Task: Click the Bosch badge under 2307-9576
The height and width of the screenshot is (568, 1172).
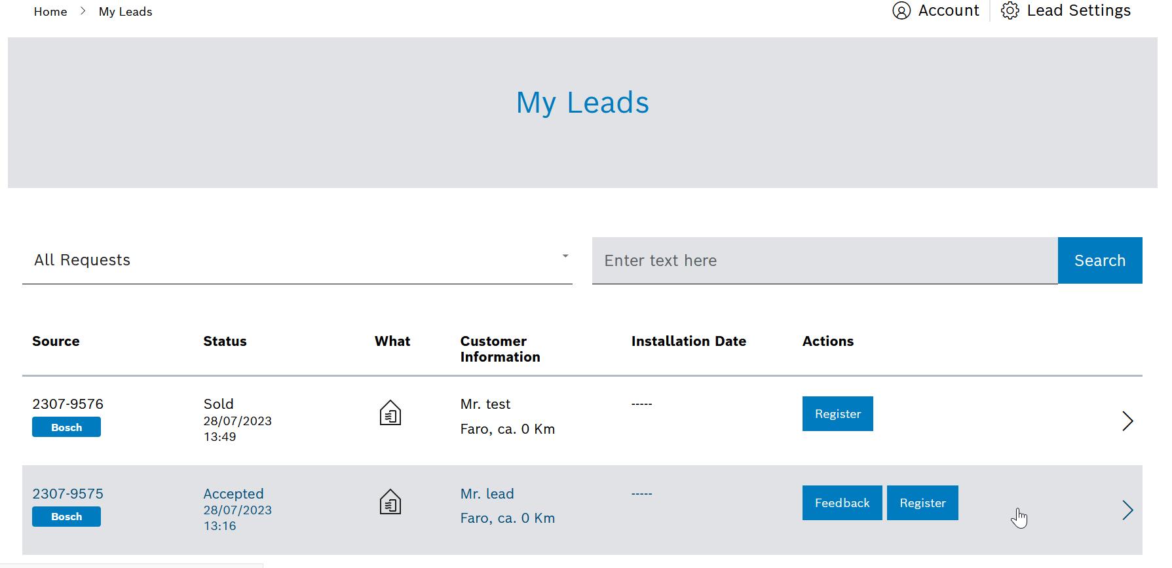Action: tap(66, 427)
